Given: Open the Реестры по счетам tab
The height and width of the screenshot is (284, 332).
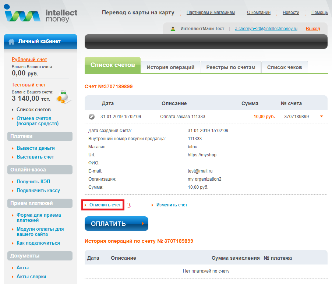Looking at the screenshot, I should point(230,67).
